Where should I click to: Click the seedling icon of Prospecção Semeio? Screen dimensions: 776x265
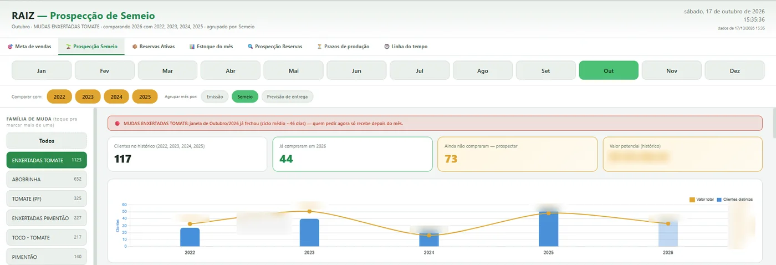68,47
